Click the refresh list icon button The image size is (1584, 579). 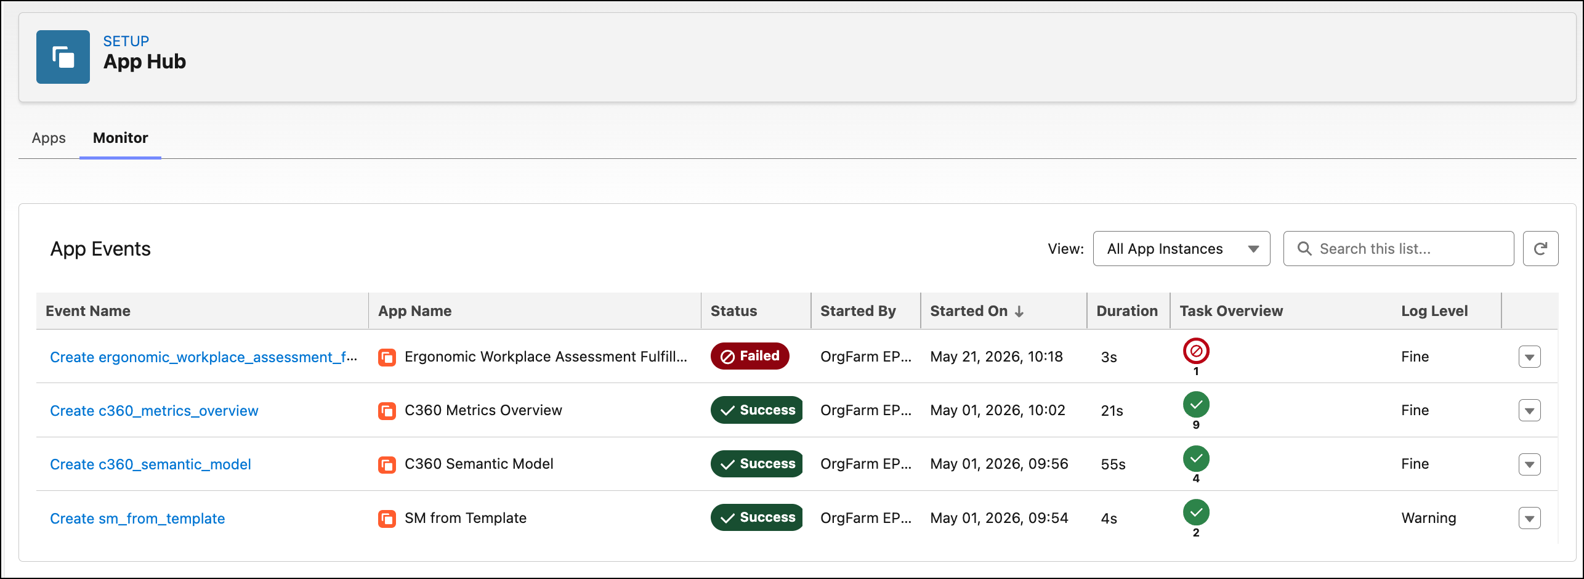tap(1540, 249)
